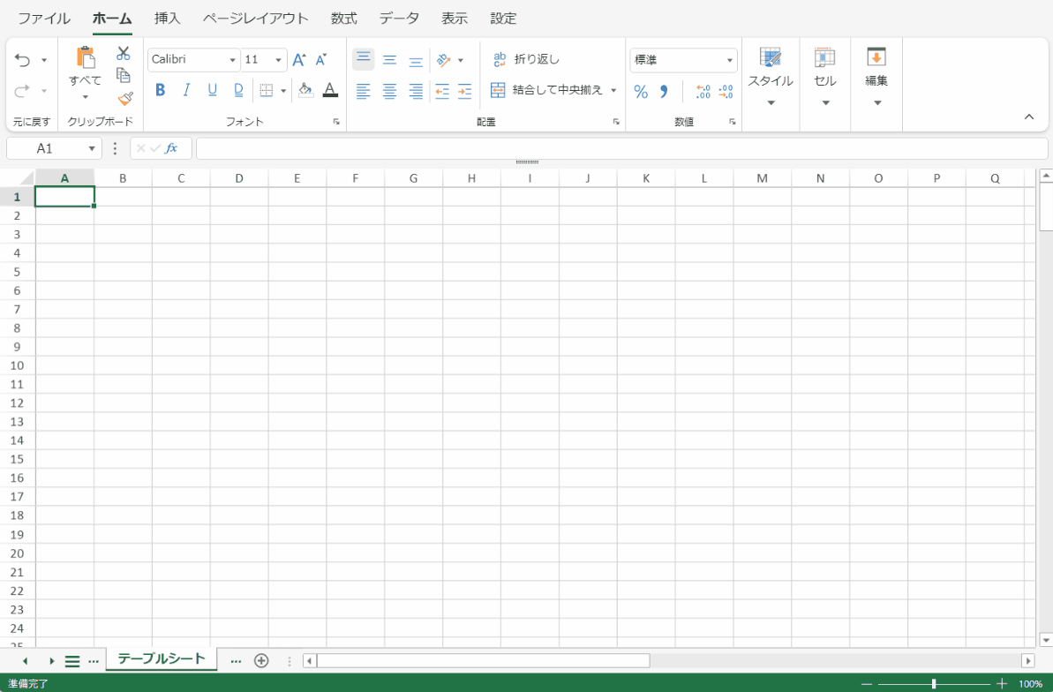Screen dimensions: 1053x692
Task: Click the add new sheet button
Action: click(x=261, y=659)
